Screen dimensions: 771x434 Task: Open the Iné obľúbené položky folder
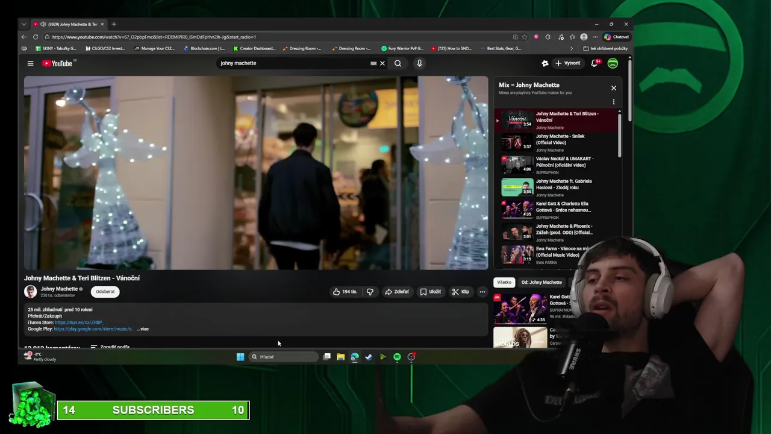click(x=605, y=48)
